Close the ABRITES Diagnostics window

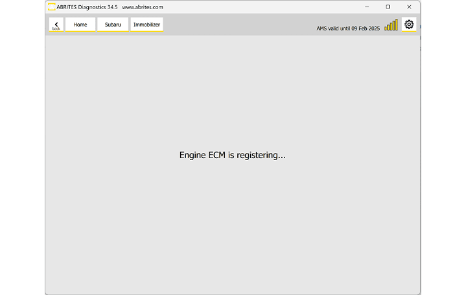[x=409, y=7]
